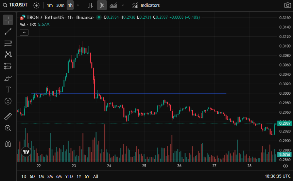
Task: Switch to the area chart style
Action: 113,5
